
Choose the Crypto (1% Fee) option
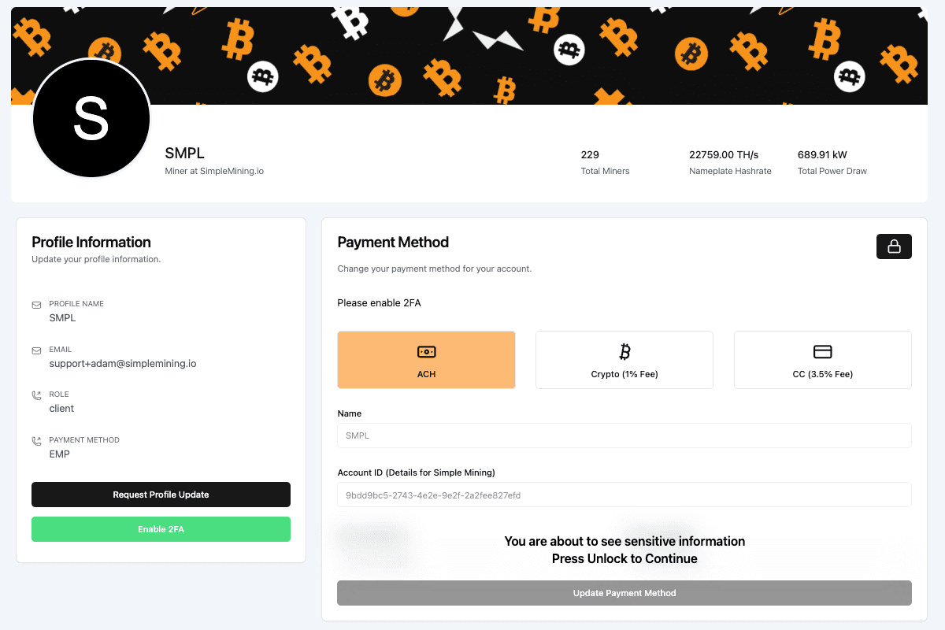[x=624, y=360]
